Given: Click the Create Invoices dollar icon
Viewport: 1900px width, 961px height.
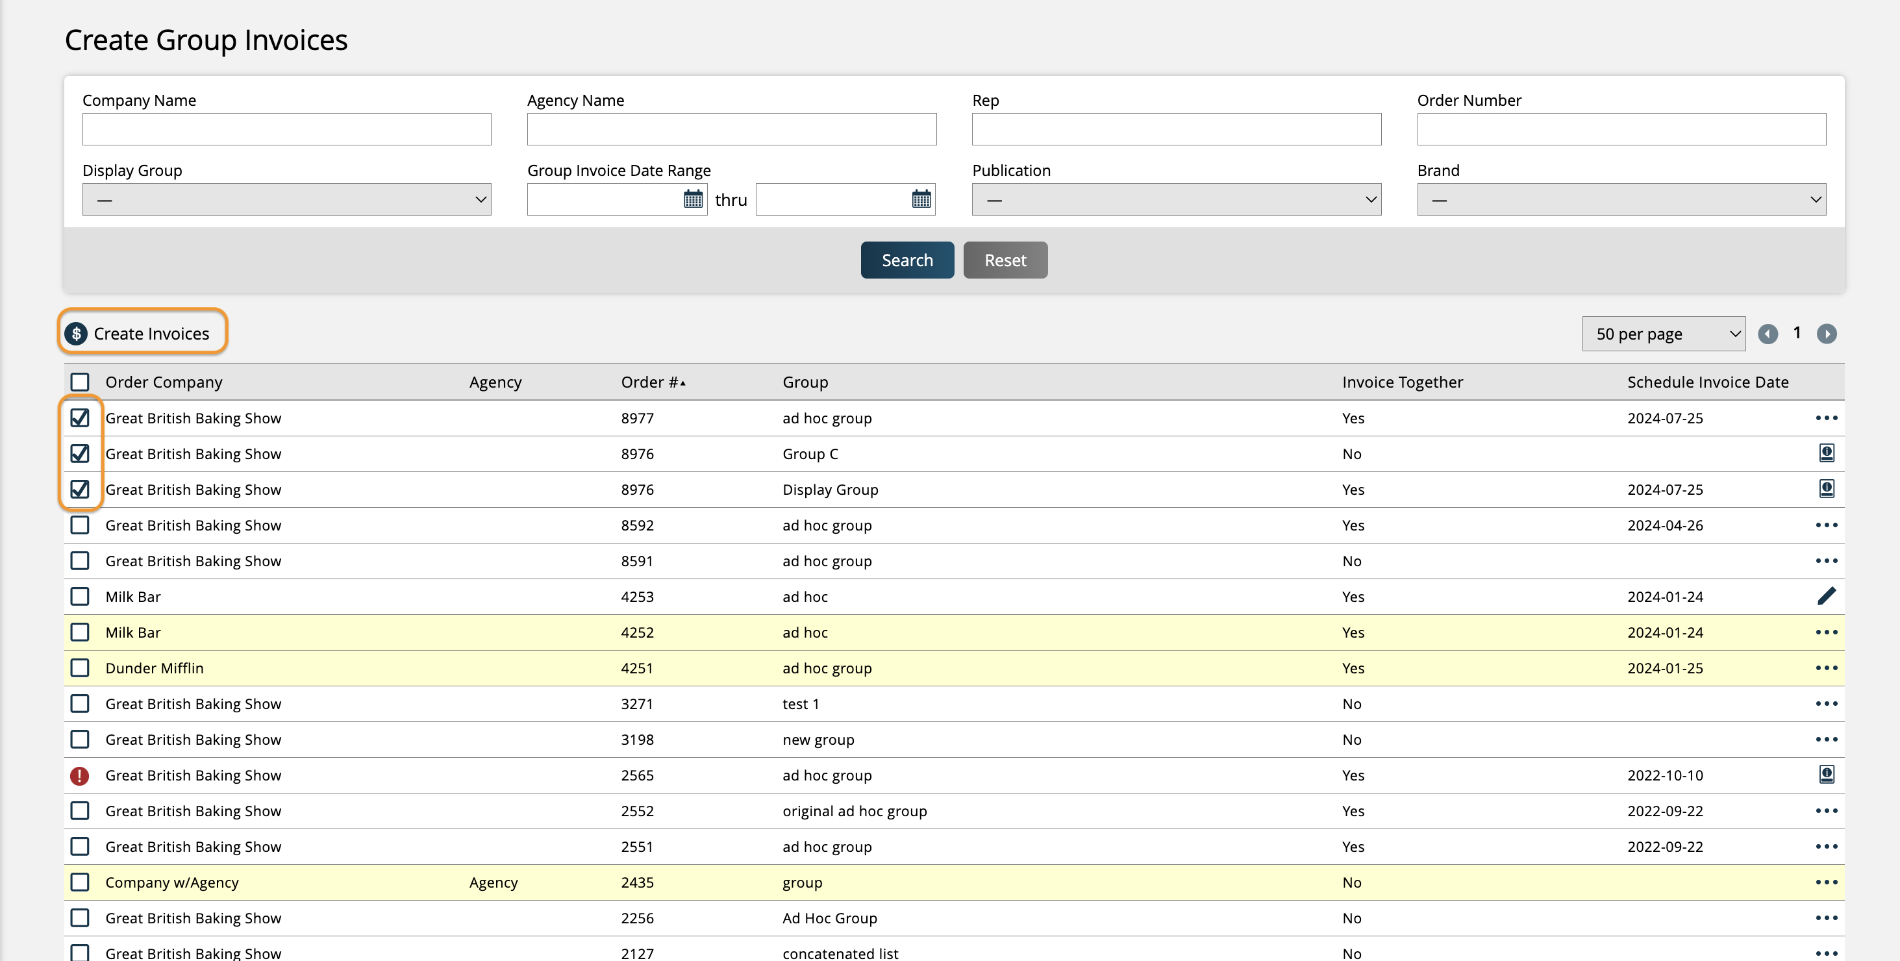Looking at the screenshot, I should click(76, 333).
